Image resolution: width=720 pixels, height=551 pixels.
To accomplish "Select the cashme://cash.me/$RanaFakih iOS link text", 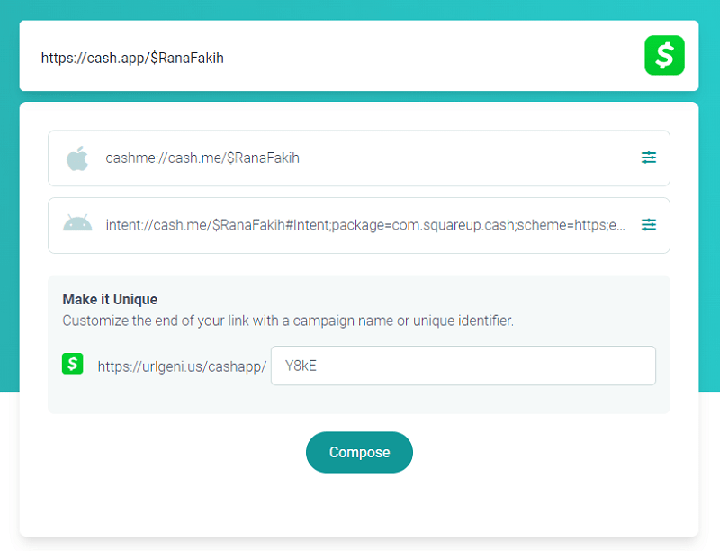I will 202,158.
